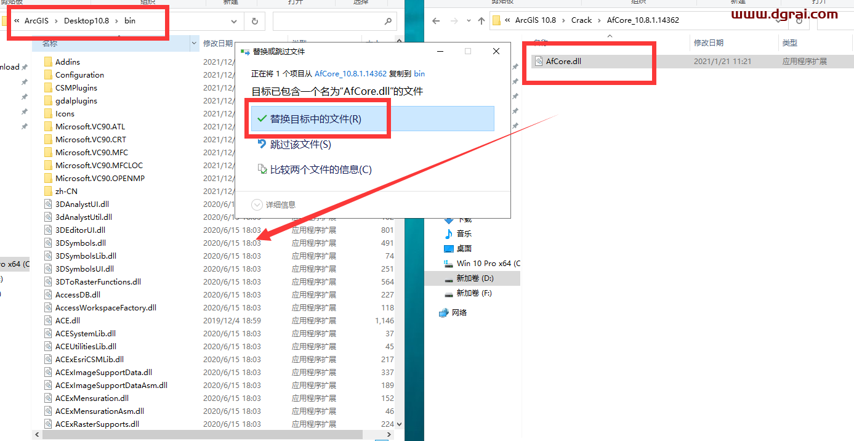Viewport: 854px width, 441px height.
Task: Open the Addins folder
Action: point(67,61)
